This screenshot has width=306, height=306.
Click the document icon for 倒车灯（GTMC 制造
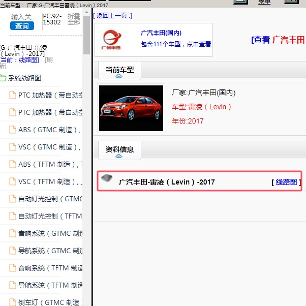[x=13, y=302]
